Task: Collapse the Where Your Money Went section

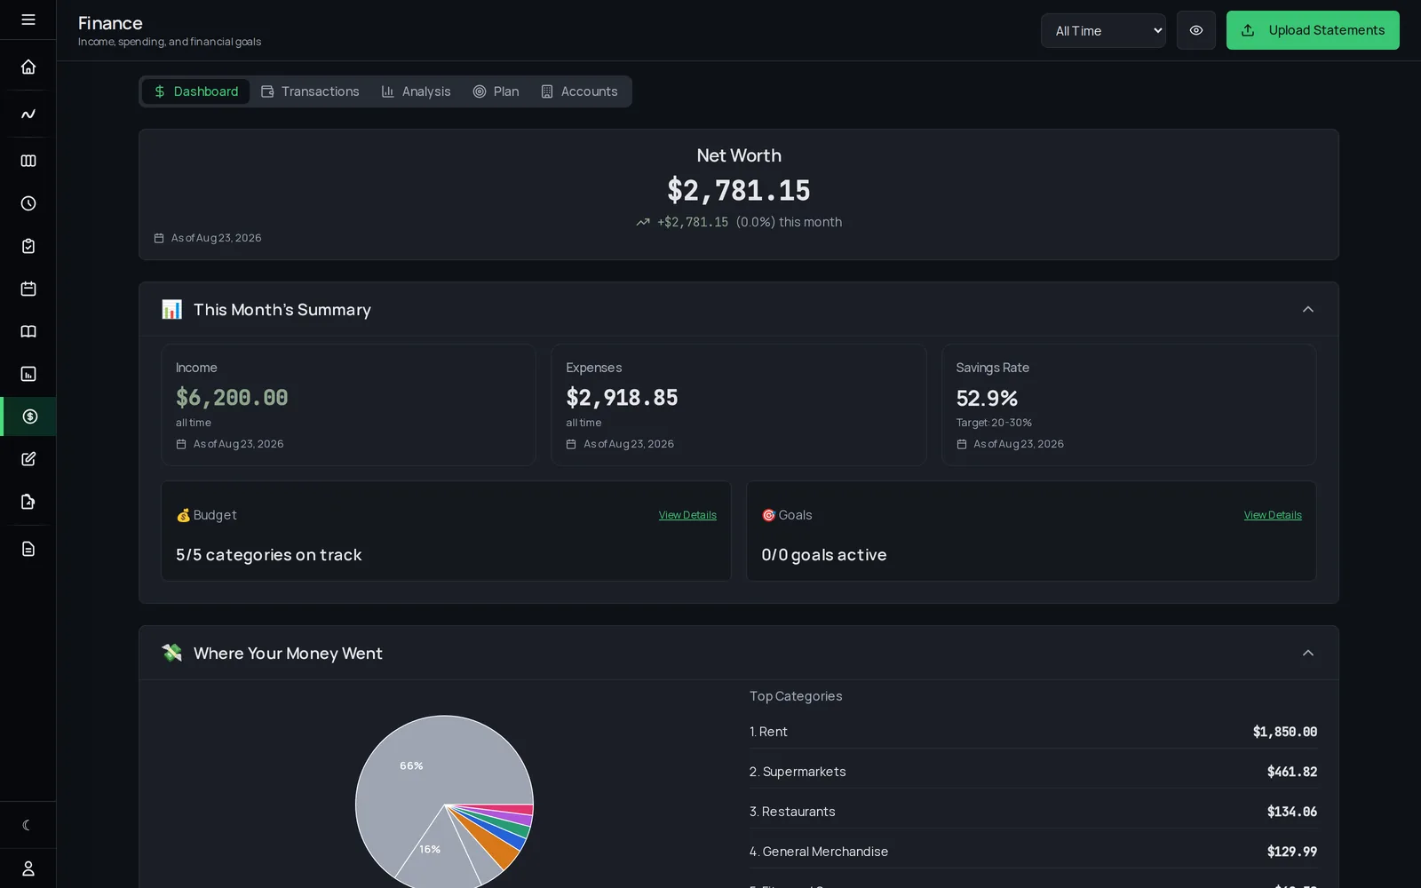Action: pos(1307,653)
